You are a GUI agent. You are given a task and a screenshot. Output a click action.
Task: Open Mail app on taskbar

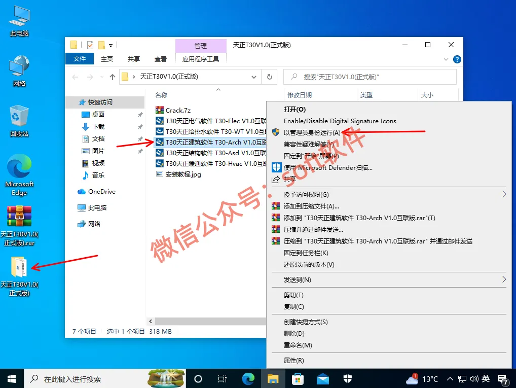click(323, 379)
